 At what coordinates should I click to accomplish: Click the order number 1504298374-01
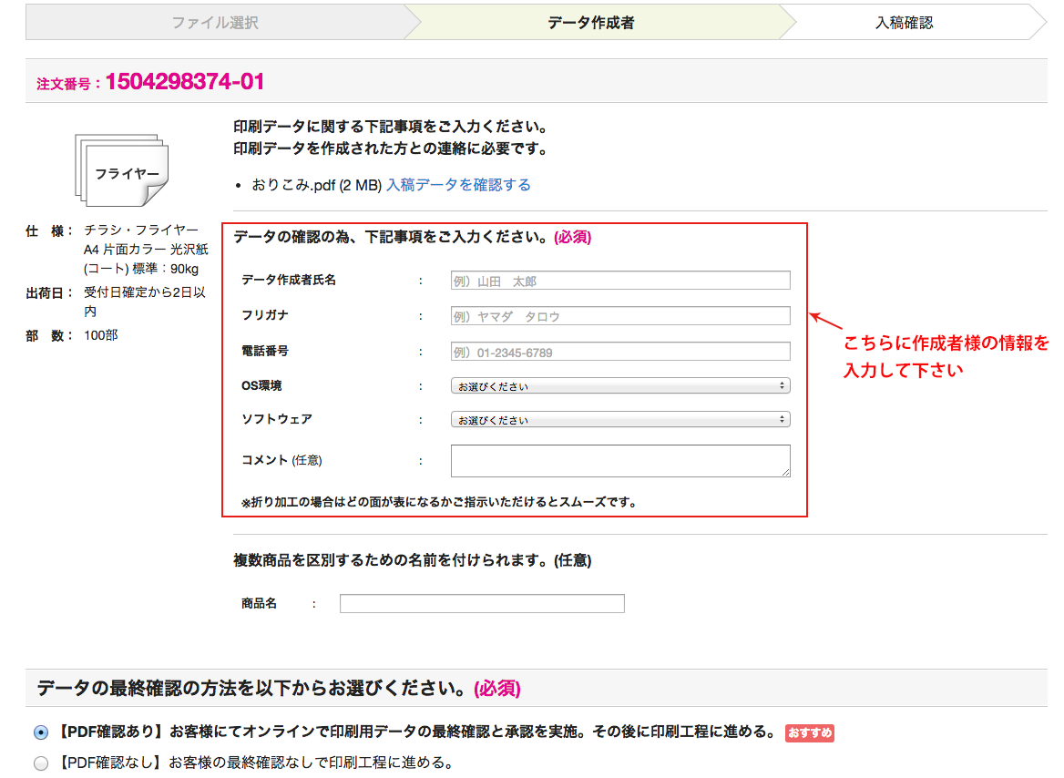click(x=185, y=82)
